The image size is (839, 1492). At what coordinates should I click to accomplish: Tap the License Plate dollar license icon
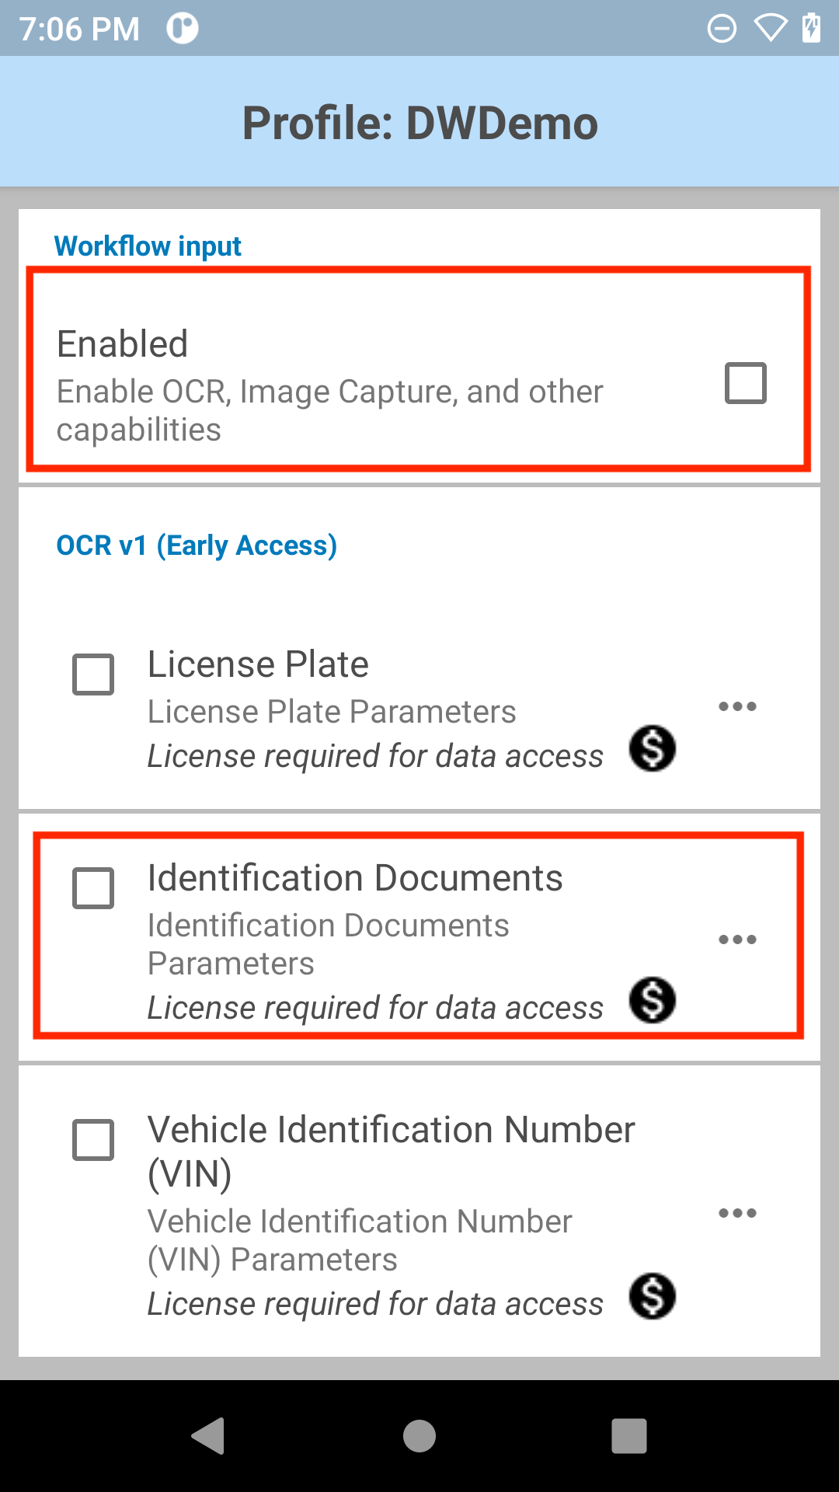coord(653,748)
